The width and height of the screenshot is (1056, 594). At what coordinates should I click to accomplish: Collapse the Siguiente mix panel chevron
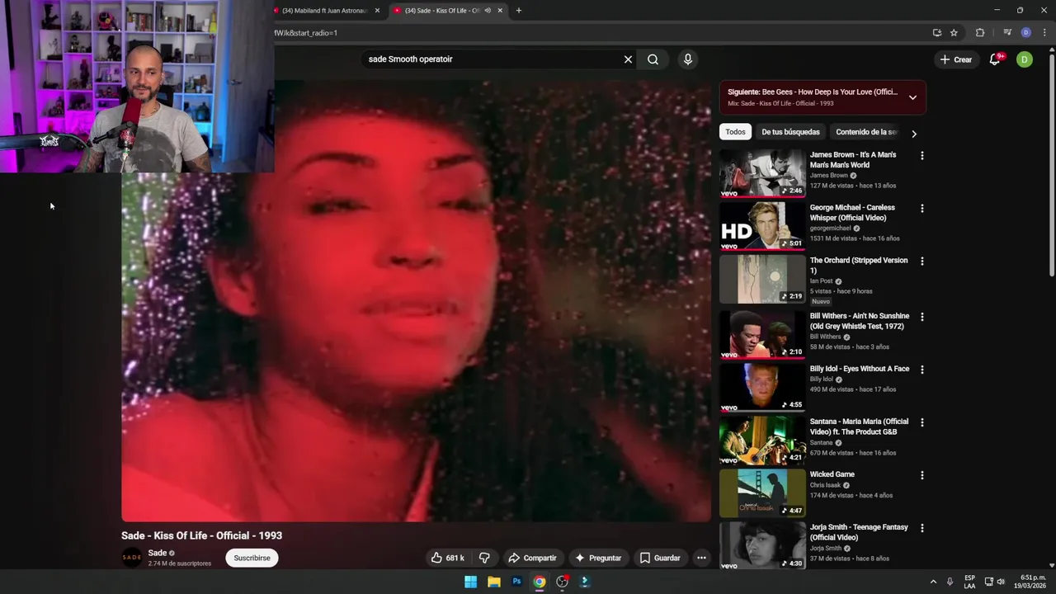pos(912,97)
